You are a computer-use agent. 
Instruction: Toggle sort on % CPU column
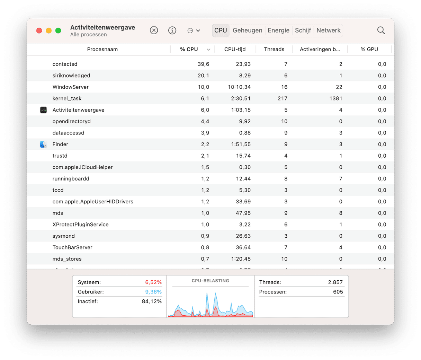coord(189,49)
